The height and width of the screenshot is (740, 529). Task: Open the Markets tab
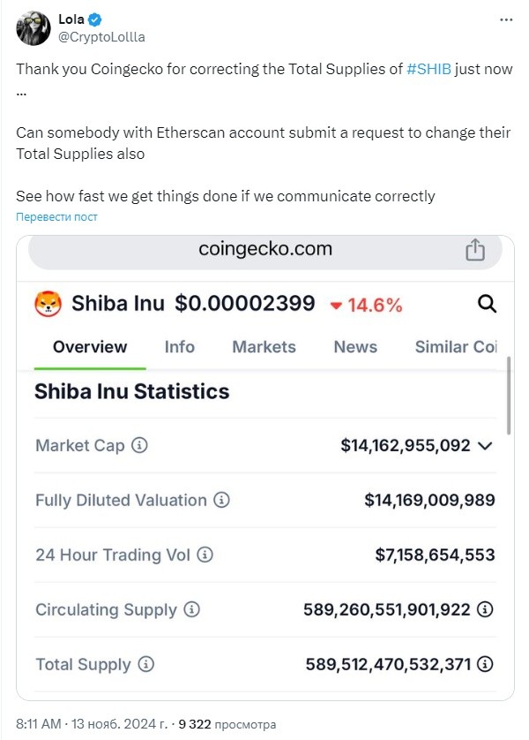click(264, 347)
